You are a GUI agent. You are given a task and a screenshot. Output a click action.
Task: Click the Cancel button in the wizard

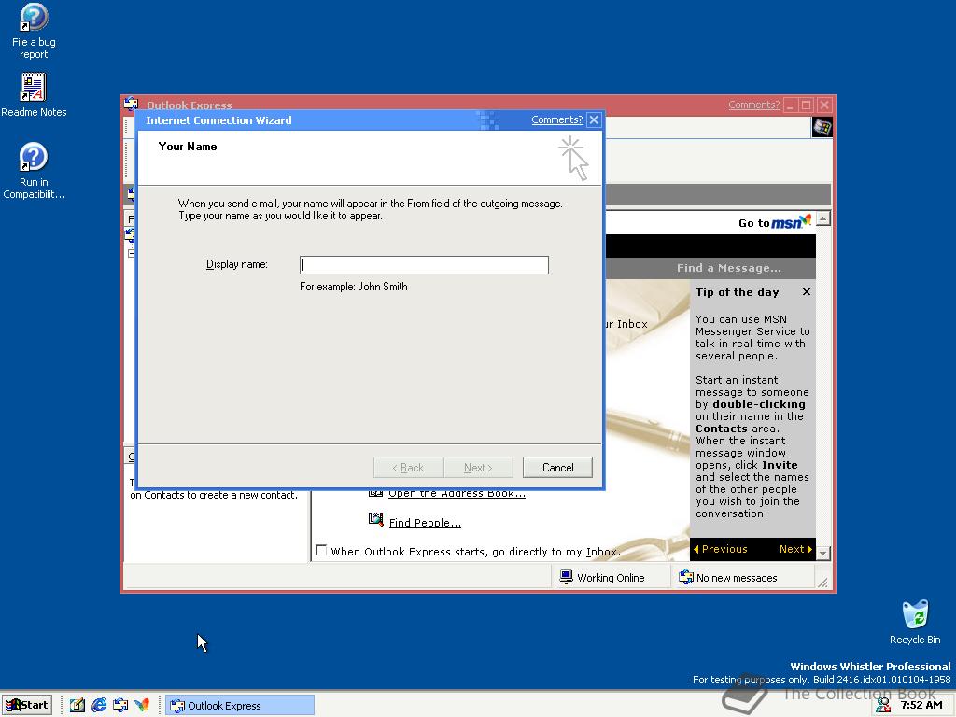coord(557,468)
